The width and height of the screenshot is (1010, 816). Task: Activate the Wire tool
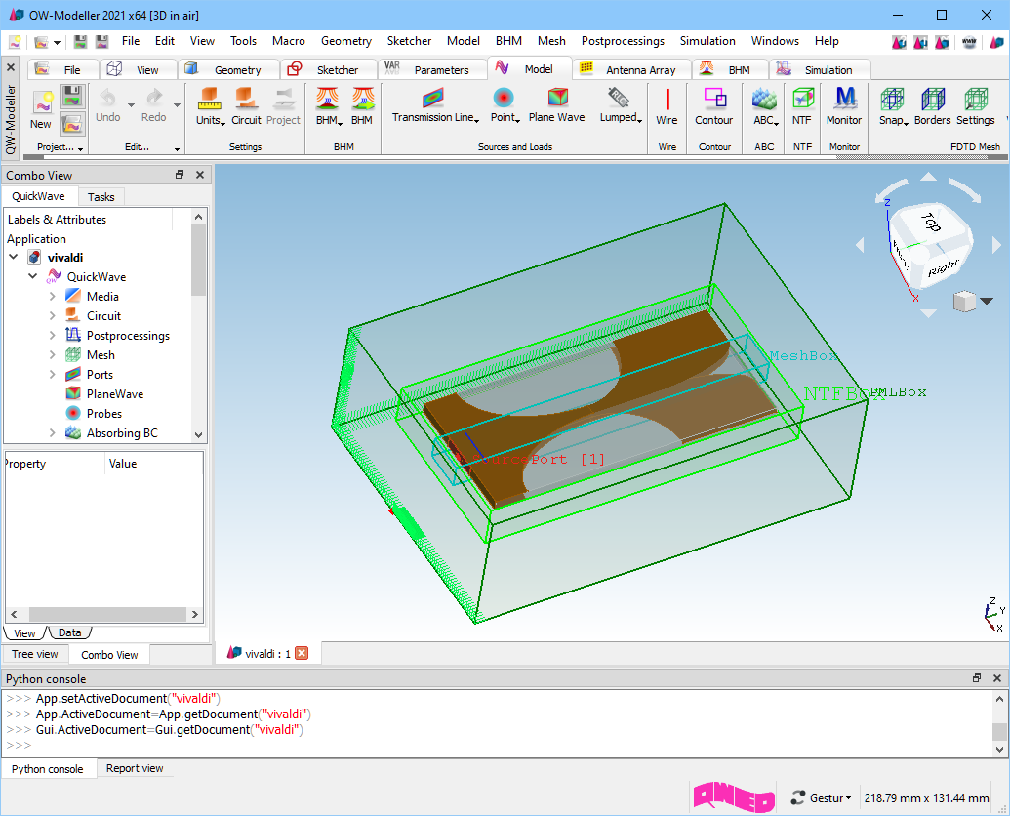click(x=667, y=106)
